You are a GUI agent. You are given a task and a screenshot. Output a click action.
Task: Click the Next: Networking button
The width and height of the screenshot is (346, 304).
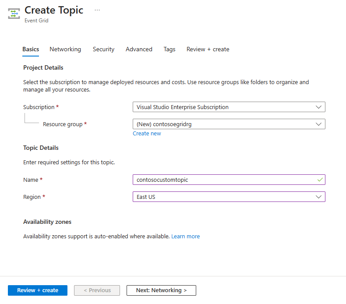point(161,290)
